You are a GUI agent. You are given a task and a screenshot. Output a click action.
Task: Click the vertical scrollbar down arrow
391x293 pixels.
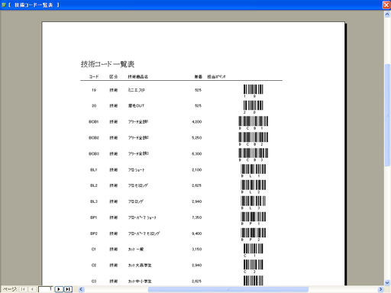point(387,282)
